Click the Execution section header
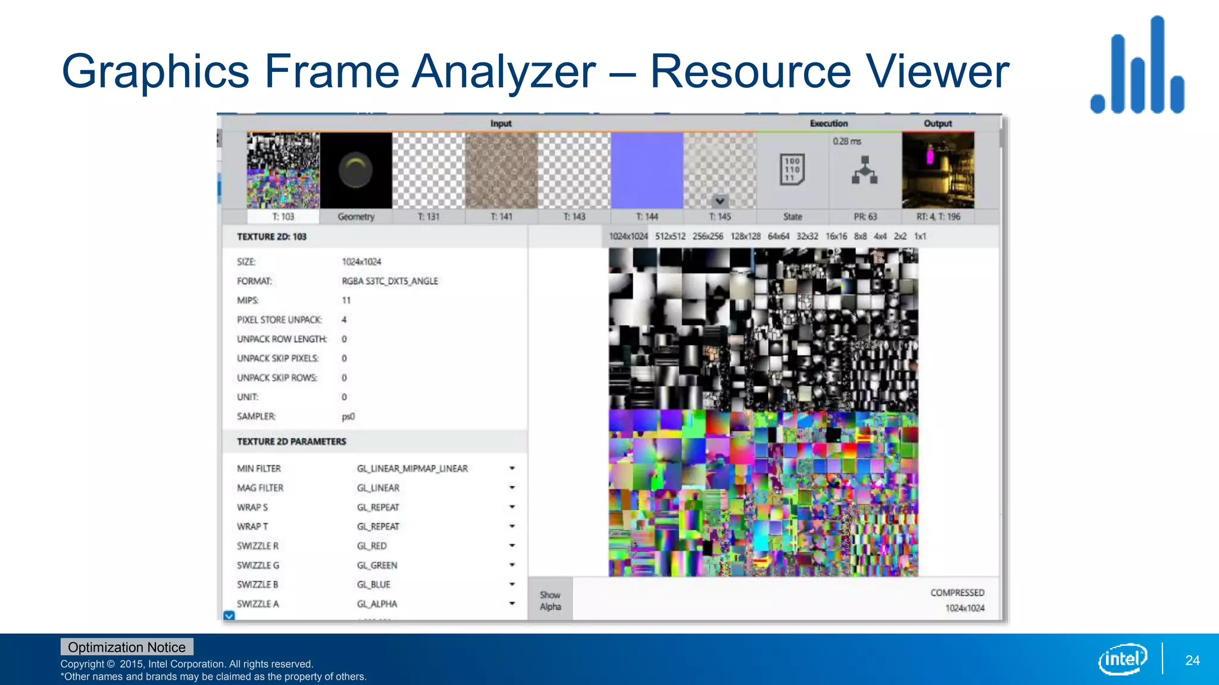 (x=829, y=124)
